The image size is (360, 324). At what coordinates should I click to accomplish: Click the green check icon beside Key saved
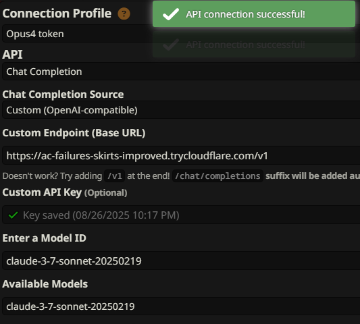click(13, 215)
